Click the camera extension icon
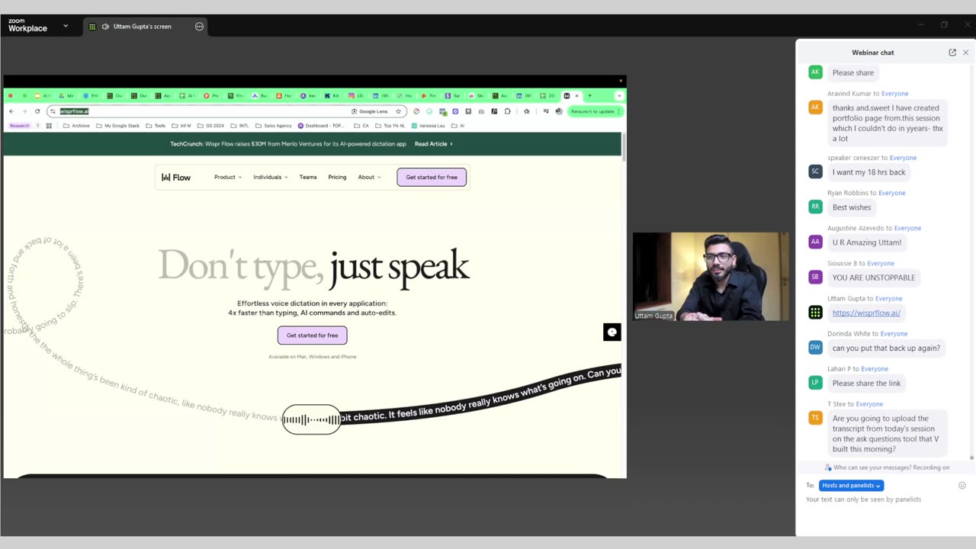 (x=481, y=111)
